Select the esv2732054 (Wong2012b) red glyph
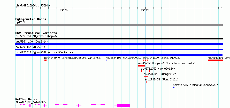The image size is (230, 108). pyautogui.click(x=145, y=82)
